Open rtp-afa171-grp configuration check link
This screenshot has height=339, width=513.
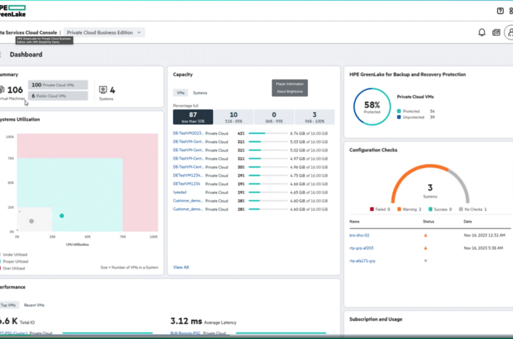(x=362, y=261)
